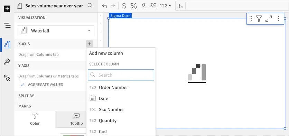This screenshot has height=136, width=289.
Task: Open the actions cursor sidebar icon
Action: (x=7, y=78)
